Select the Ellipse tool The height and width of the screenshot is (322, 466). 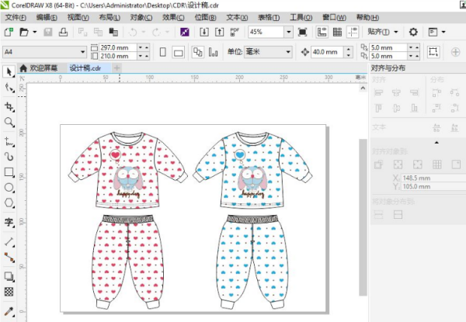(x=9, y=188)
